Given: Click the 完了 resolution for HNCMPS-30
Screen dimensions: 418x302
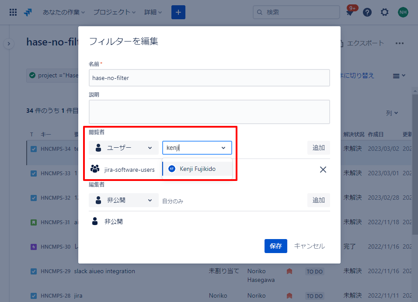Looking at the screenshot, I should pos(349,246).
